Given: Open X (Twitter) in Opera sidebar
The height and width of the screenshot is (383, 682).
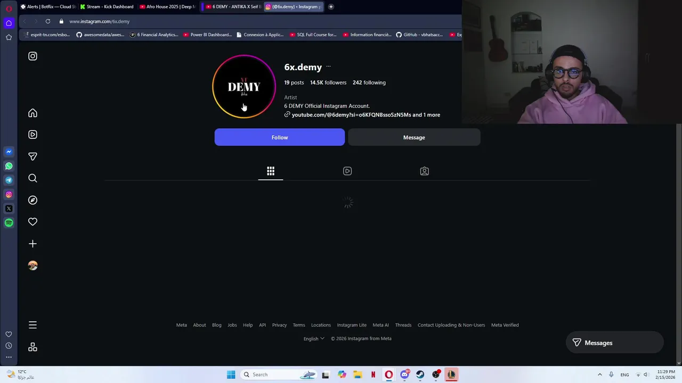Looking at the screenshot, I should [9, 209].
